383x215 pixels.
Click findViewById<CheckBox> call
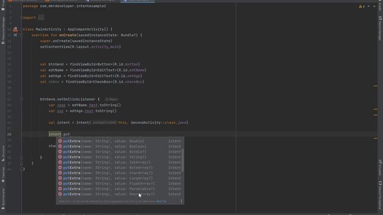105,82
